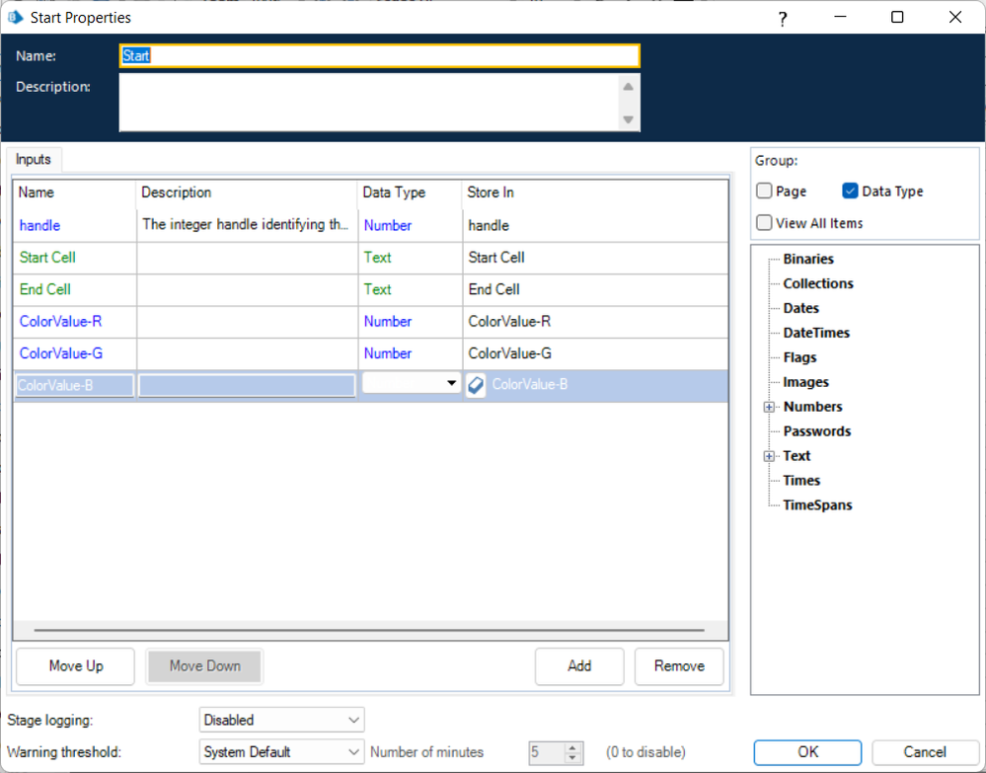
Task: Select Collections in the data tree
Action: [818, 283]
